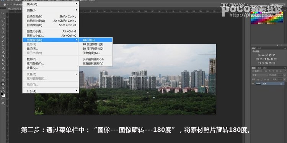Image resolution: width=287 pixels, height=143 pixels.
Task: Hide the Background layer with eye icon
Action: [x=253, y=84]
